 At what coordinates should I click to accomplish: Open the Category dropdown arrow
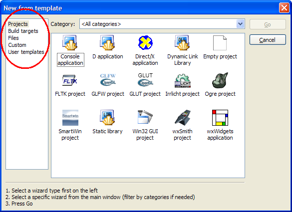pos(241,24)
